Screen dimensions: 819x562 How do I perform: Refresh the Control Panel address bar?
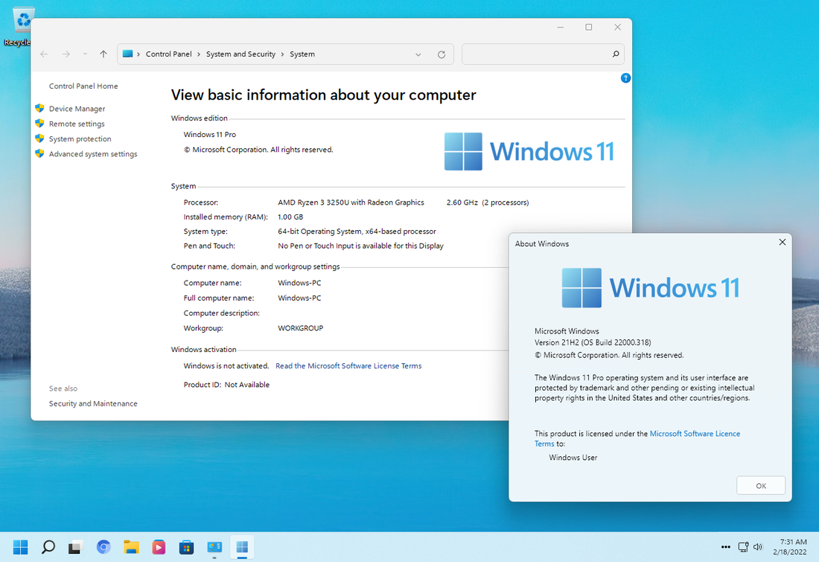pos(442,54)
